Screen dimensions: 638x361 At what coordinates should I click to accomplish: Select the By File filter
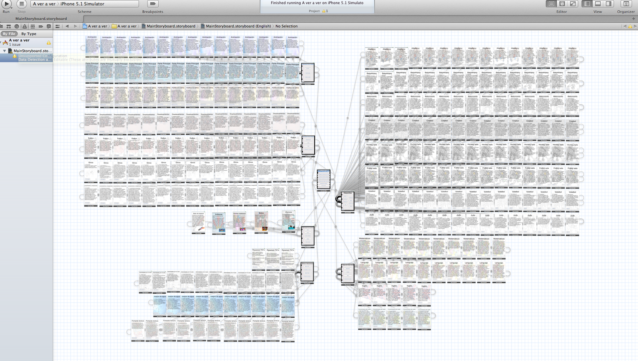(x=9, y=34)
